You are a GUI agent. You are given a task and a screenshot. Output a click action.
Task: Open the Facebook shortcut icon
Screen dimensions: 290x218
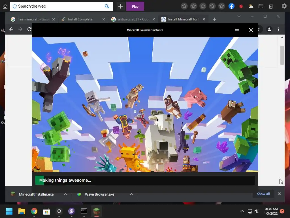232,6
